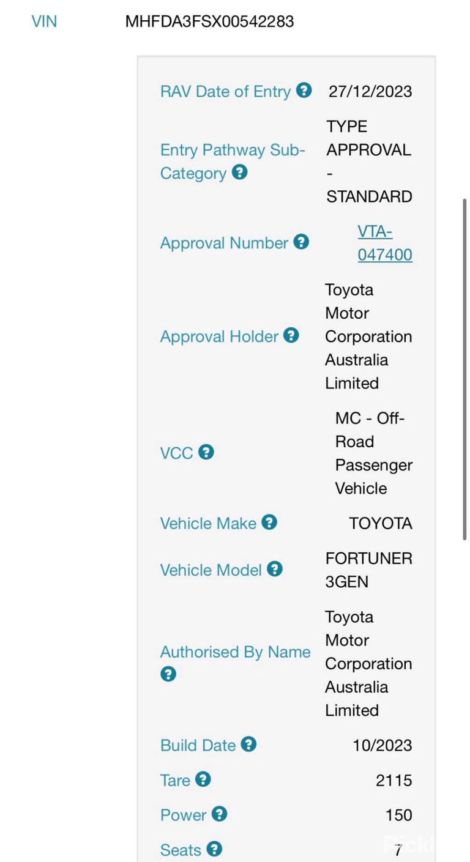Click the Power help question mark icon
The width and height of the screenshot is (470, 862).
coord(219,814)
